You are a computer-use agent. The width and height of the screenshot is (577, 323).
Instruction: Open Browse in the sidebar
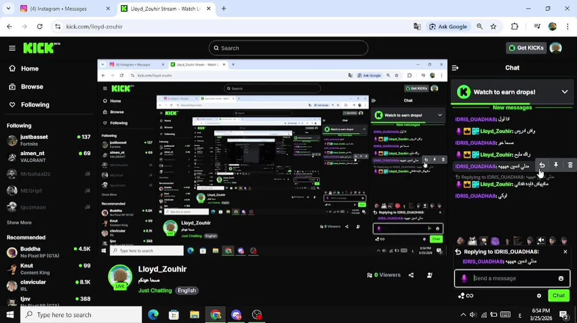pos(32,87)
